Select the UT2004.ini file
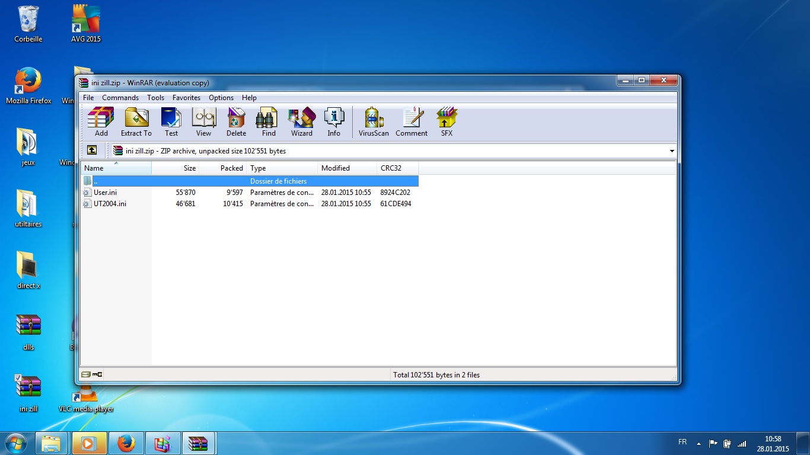Image resolution: width=810 pixels, height=455 pixels. pyautogui.click(x=110, y=204)
